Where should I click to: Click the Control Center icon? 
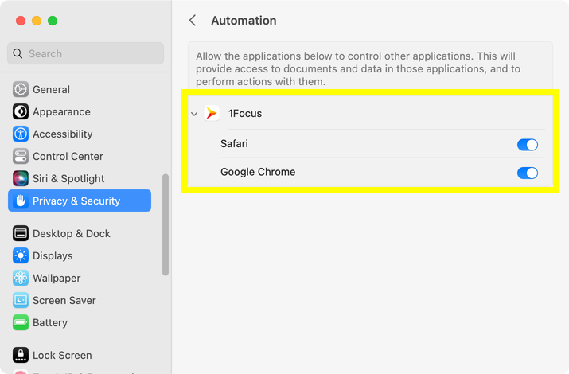point(21,157)
